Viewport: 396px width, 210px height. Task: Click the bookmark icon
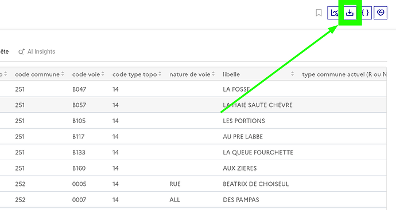319,13
